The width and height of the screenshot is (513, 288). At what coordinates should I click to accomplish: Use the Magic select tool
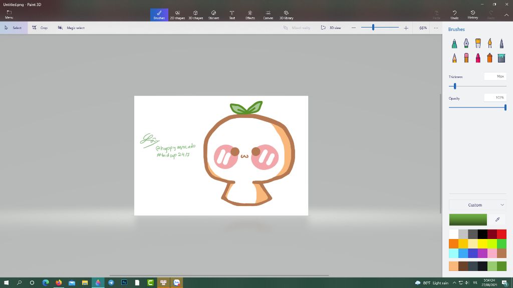click(x=71, y=28)
